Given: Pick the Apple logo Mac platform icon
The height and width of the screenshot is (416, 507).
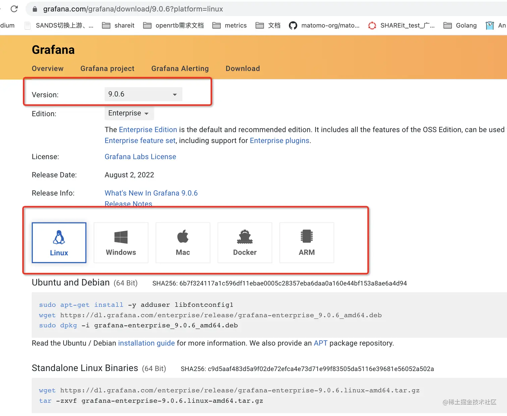Looking at the screenshot, I should (183, 236).
